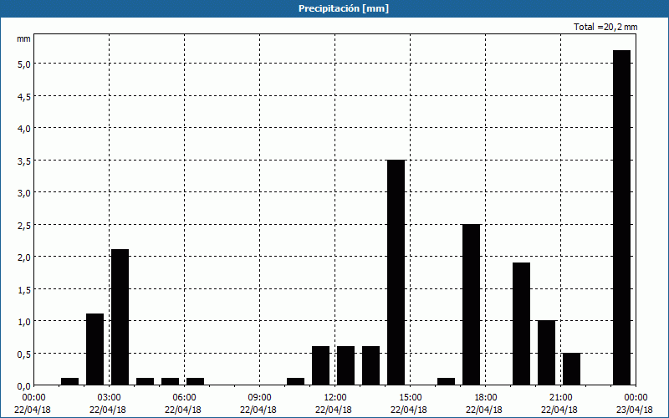This screenshot has height=418, width=669.
Task: Select the 18:00 time label on the x-axis
Action: tap(486, 398)
